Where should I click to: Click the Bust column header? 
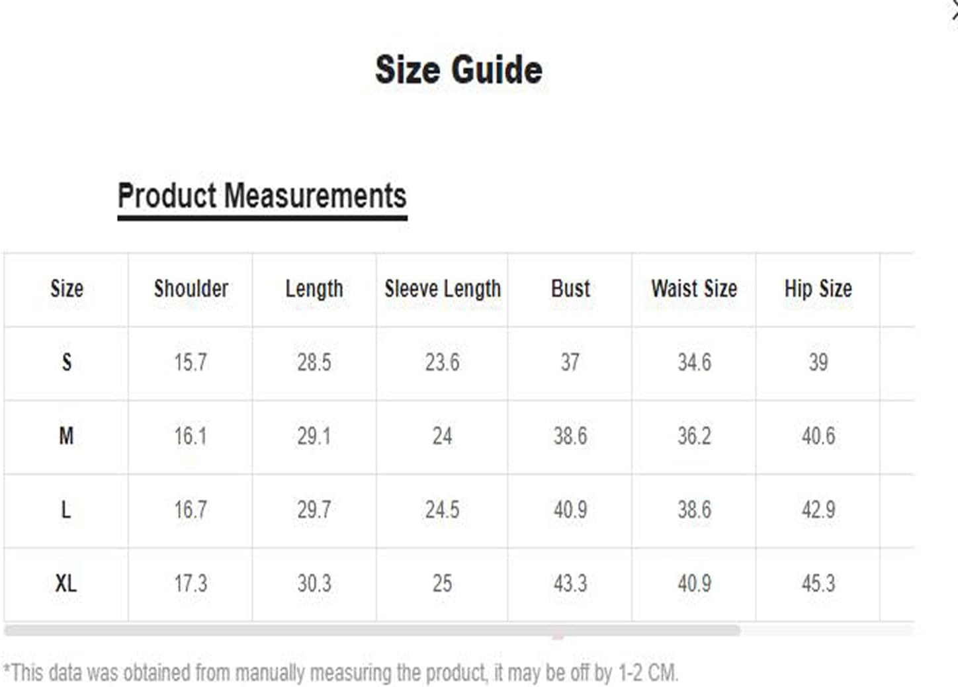[570, 289]
